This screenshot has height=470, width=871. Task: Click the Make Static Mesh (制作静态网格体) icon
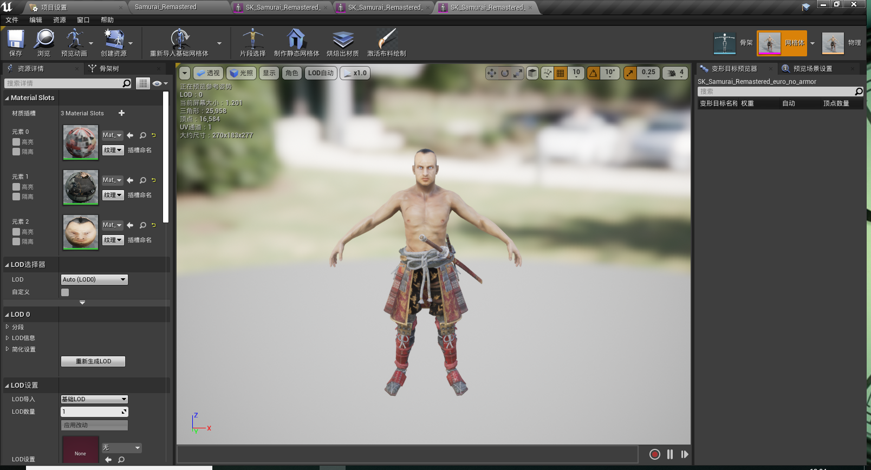296,40
